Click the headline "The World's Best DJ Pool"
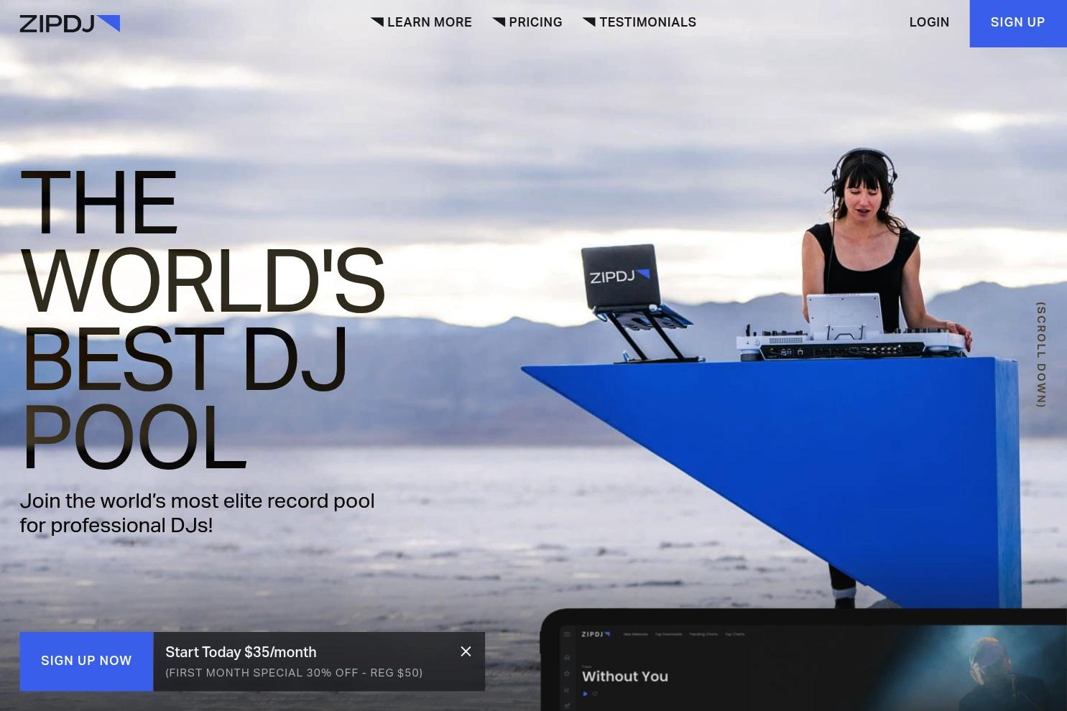Image resolution: width=1067 pixels, height=711 pixels. (203, 318)
